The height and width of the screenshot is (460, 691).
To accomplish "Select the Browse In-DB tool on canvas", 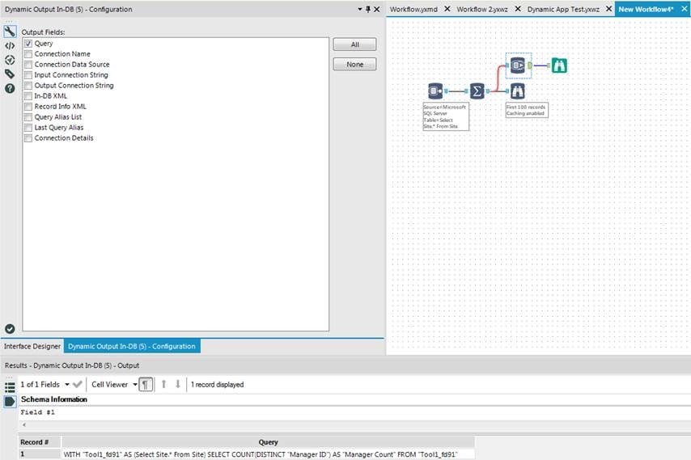I will tap(517, 91).
